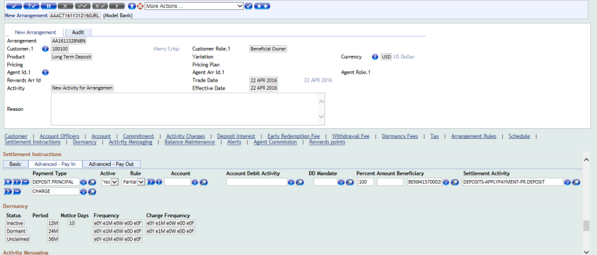This screenshot has width=597, height=255.
Task: Open the DEPOSIT.PRINCIPAL payment type dropdown arrow
Action: (x=84, y=182)
